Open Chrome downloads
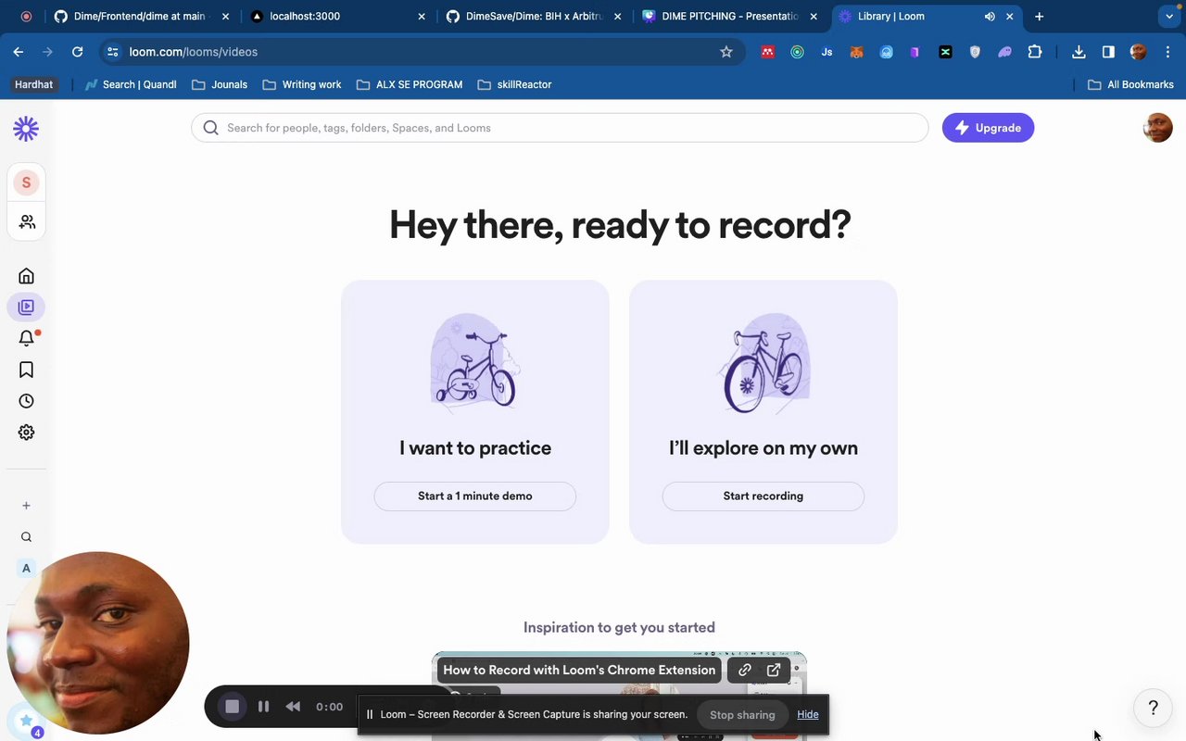 [x=1079, y=52]
